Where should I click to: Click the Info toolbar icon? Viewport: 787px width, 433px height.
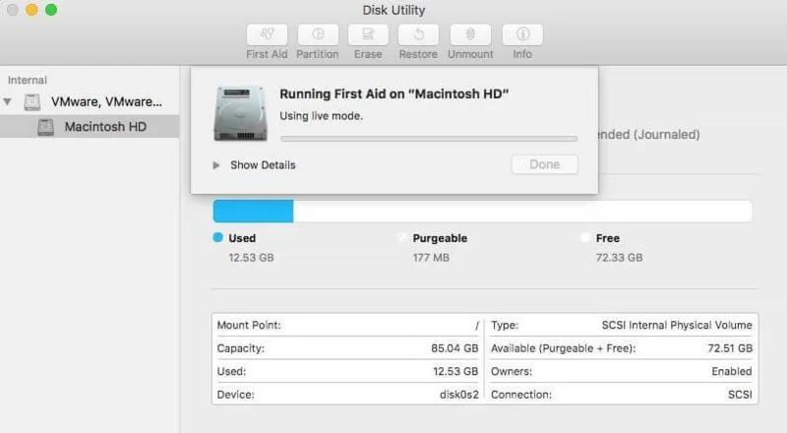pyautogui.click(x=522, y=34)
